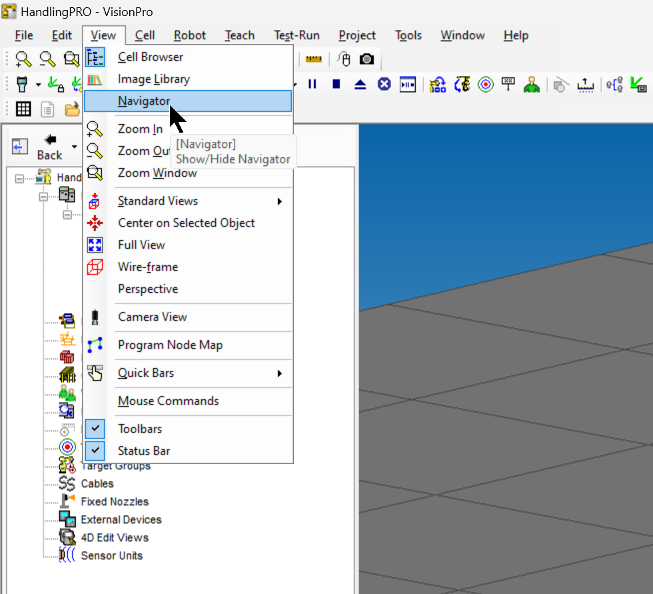
Task: Click the green person icon in toolbar
Action: click(532, 85)
